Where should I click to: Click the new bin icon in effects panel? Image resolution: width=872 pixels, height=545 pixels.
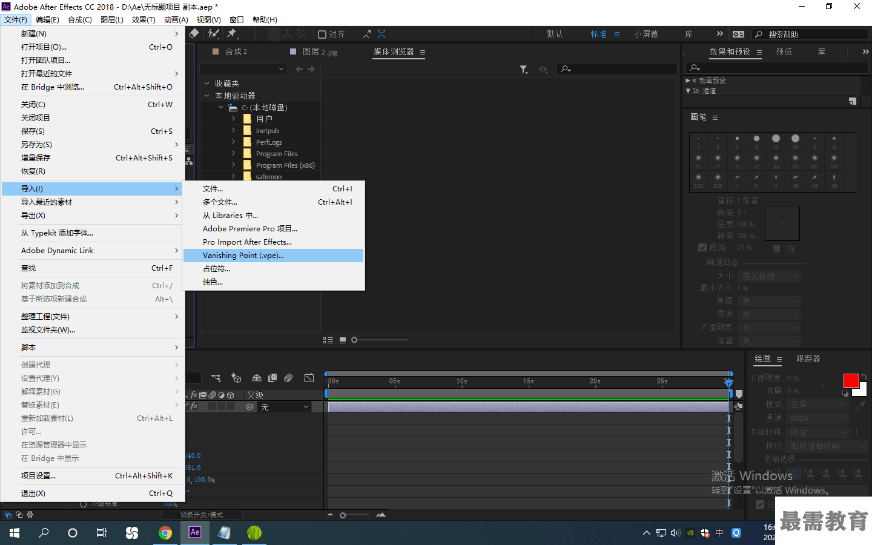coord(853,101)
